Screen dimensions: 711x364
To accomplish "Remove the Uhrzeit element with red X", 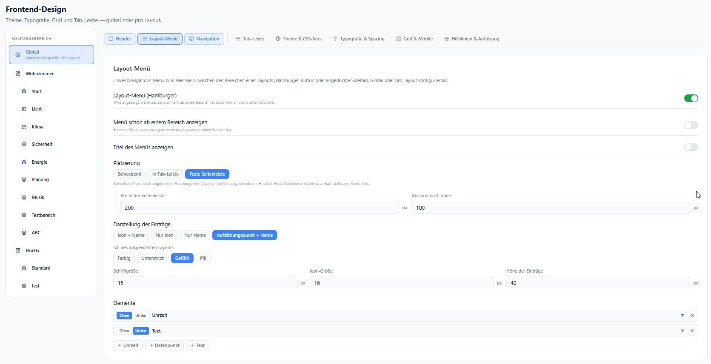I will [692, 316].
